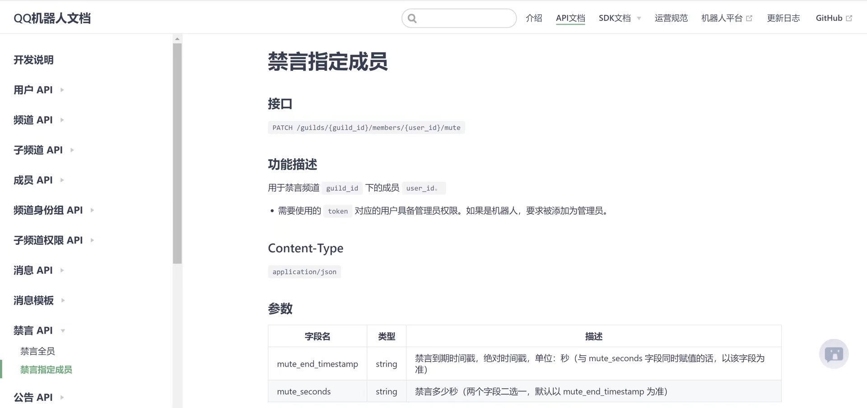The width and height of the screenshot is (867, 408).
Task: Click the token inline code label
Action: [x=338, y=211]
